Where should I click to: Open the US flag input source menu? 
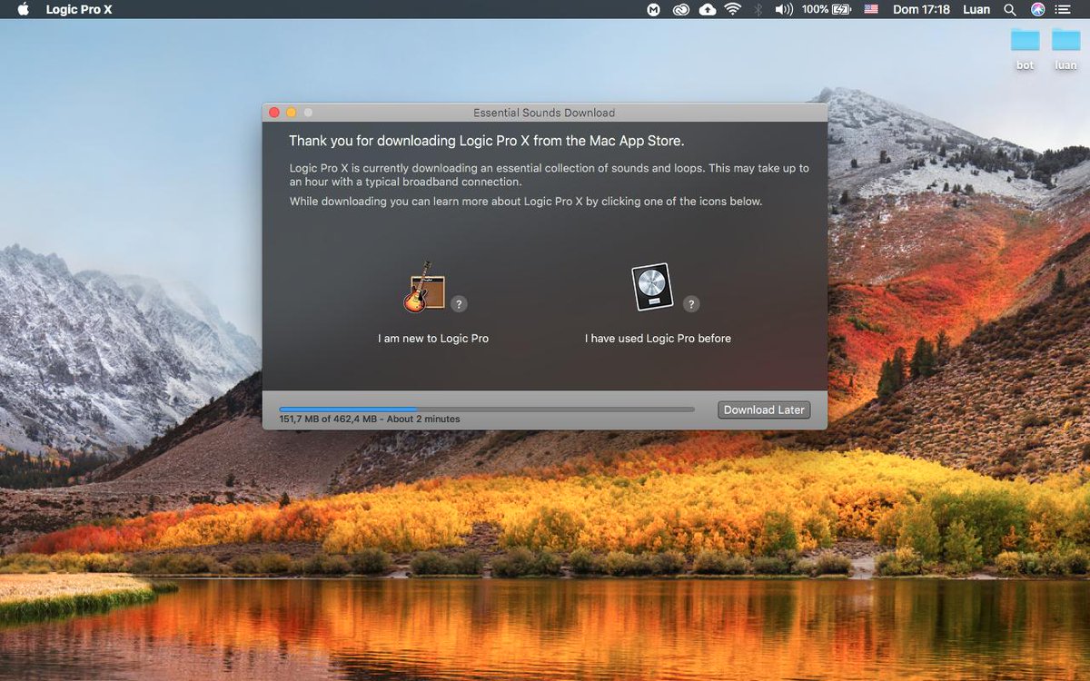click(x=871, y=9)
